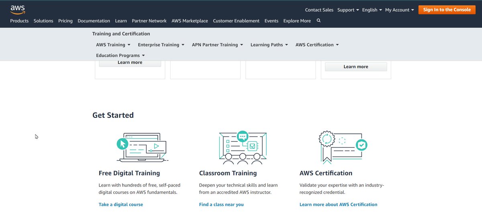Click the Classroom Training heading
The width and height of the screenshot is (482, 219).
click(x=228, y=173)
